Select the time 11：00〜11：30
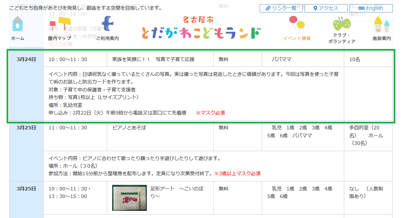The image size is (404, 218). click(x=68, y=128)
